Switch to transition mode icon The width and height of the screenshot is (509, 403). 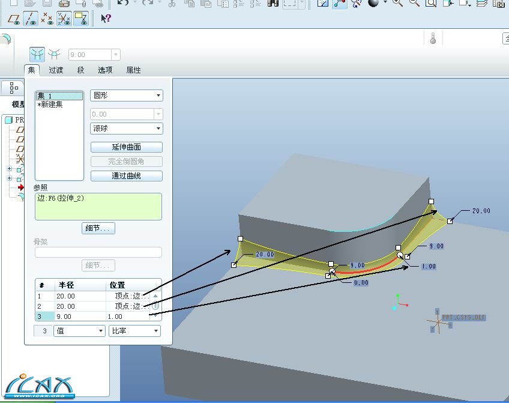(x=54, y=55)
